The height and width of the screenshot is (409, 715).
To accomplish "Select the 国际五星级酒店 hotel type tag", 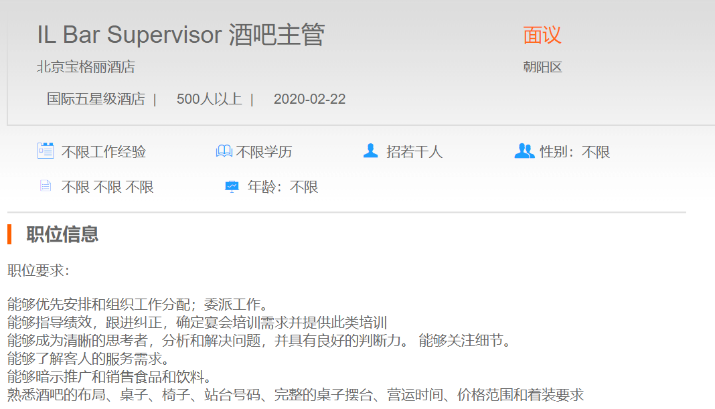I will point(96,99).
